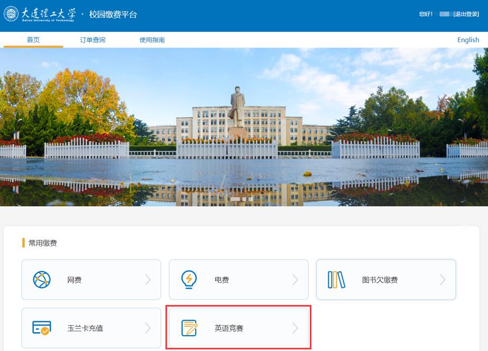Screen dimensions: 488x351
Task: Click the arrow beside 玉兰卡充值
Action: coord(148,328)
